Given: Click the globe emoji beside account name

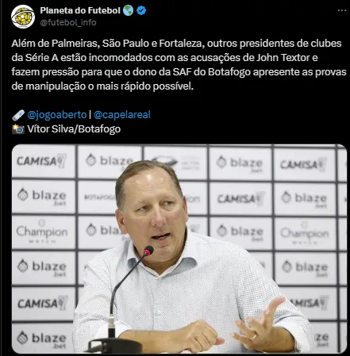Looking at the screenshot, I should pos(129,10).
